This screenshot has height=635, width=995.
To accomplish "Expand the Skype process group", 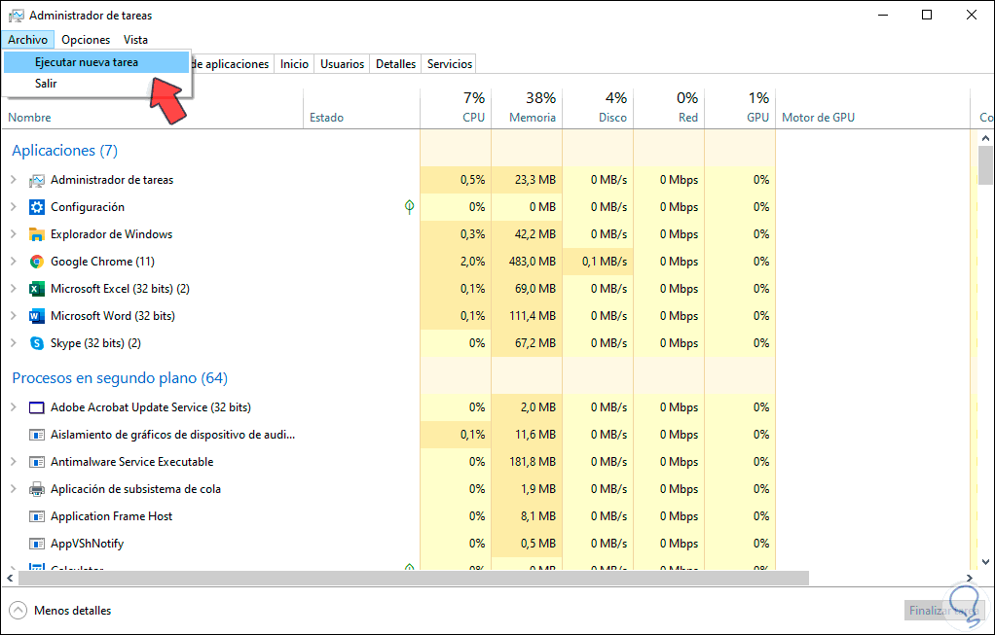I will click(x=14, y=343).
